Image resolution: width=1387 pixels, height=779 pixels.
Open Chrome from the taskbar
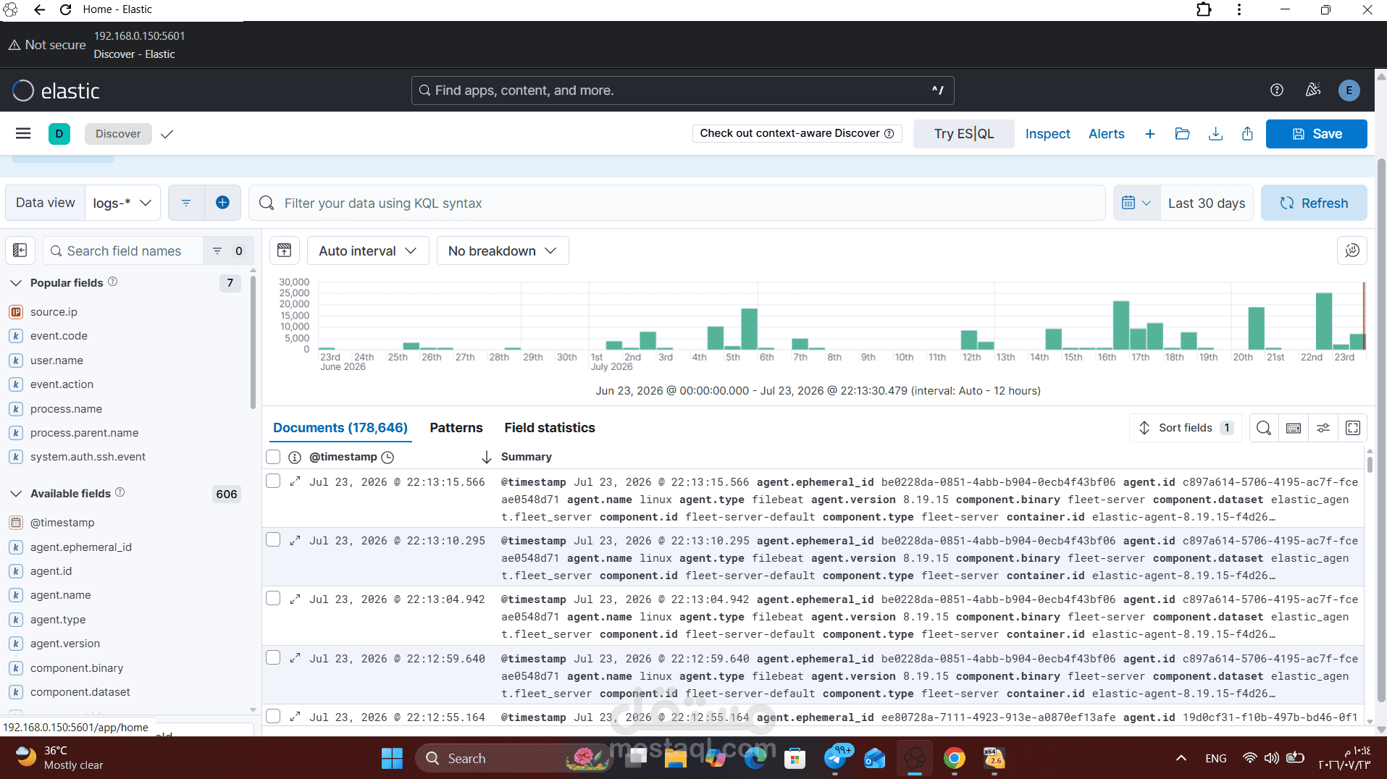coord(954,758)
